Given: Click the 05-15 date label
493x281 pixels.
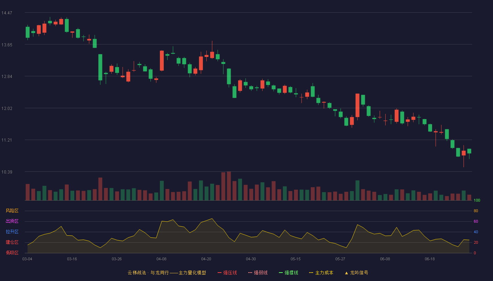Looking at the screenshot, I should click(295, 259).
